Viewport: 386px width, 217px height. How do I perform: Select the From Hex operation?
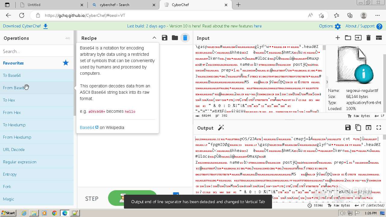pyautogui.click(x=37, y=112)
